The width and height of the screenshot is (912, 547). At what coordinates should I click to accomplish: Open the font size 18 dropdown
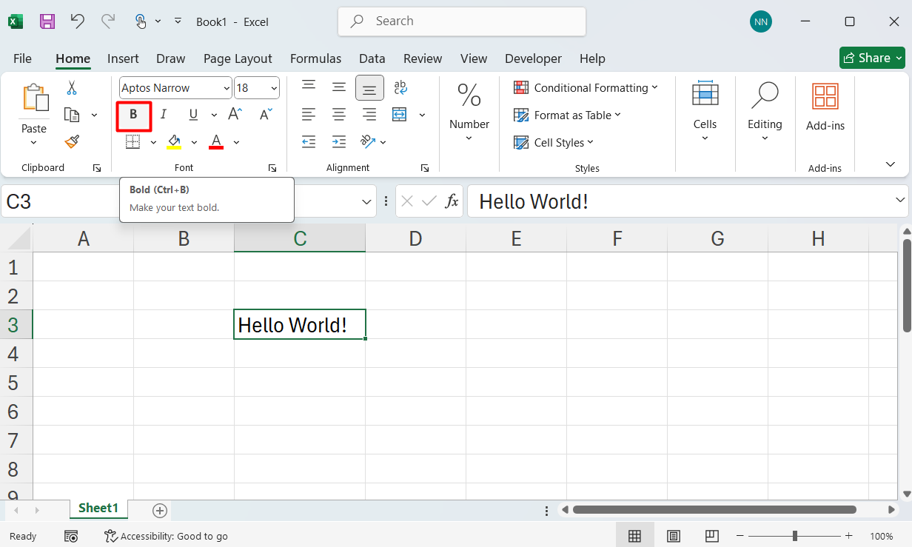click(274, 88)
